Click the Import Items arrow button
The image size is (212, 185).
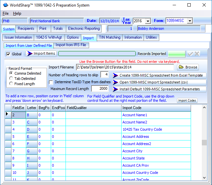point(41,54)
